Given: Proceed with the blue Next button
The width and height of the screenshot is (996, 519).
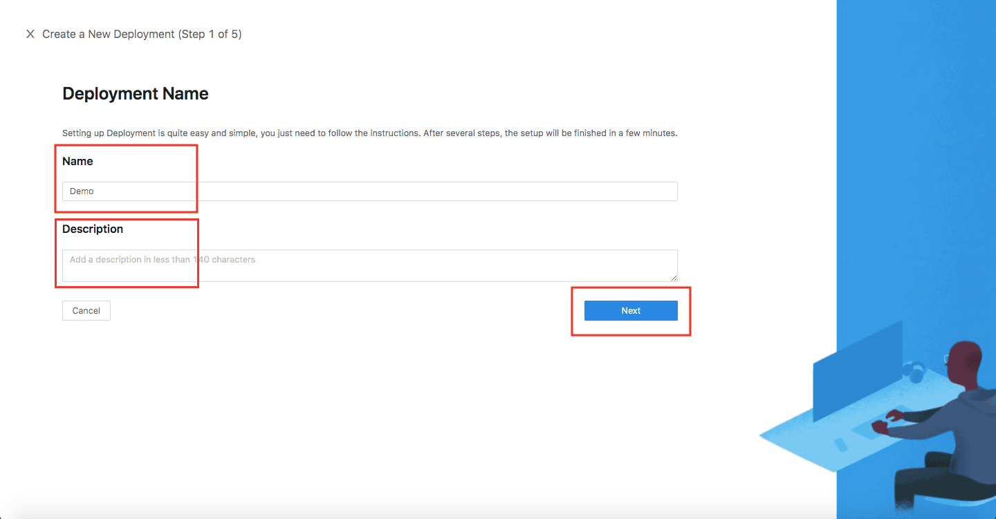Looking at the screenshot, I should [631, 311].
